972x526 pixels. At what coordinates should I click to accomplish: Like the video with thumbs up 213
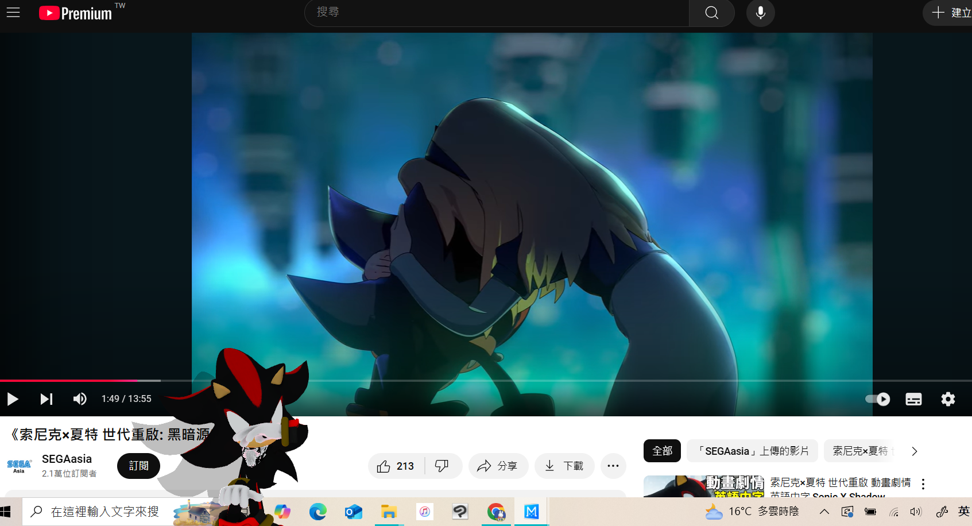[x=396, y=466]
